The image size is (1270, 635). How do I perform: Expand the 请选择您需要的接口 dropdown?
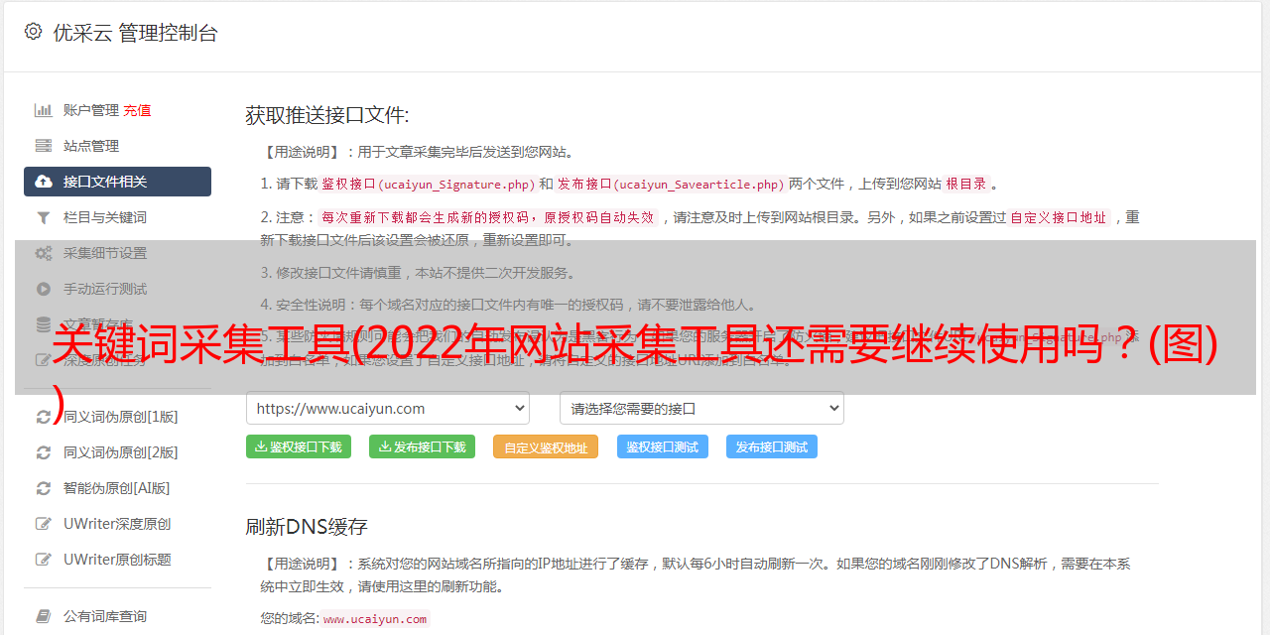point(701,408)
